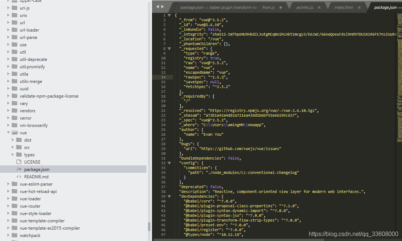
Task: Expand the src folder
Action: point(13,147)
